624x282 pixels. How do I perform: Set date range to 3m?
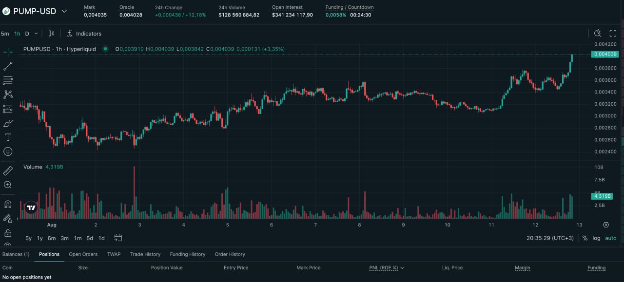64,238
